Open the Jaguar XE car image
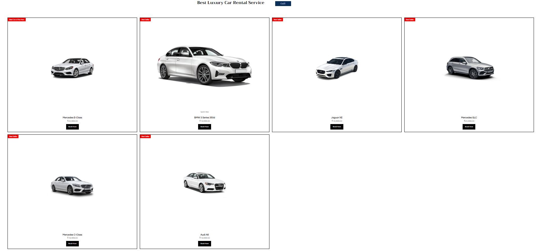Viewport: 540px width, 251px height. click(x=337, y=68)
